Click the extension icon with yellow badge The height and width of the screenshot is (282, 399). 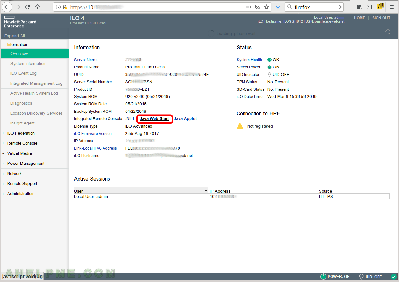coord(380,7)
